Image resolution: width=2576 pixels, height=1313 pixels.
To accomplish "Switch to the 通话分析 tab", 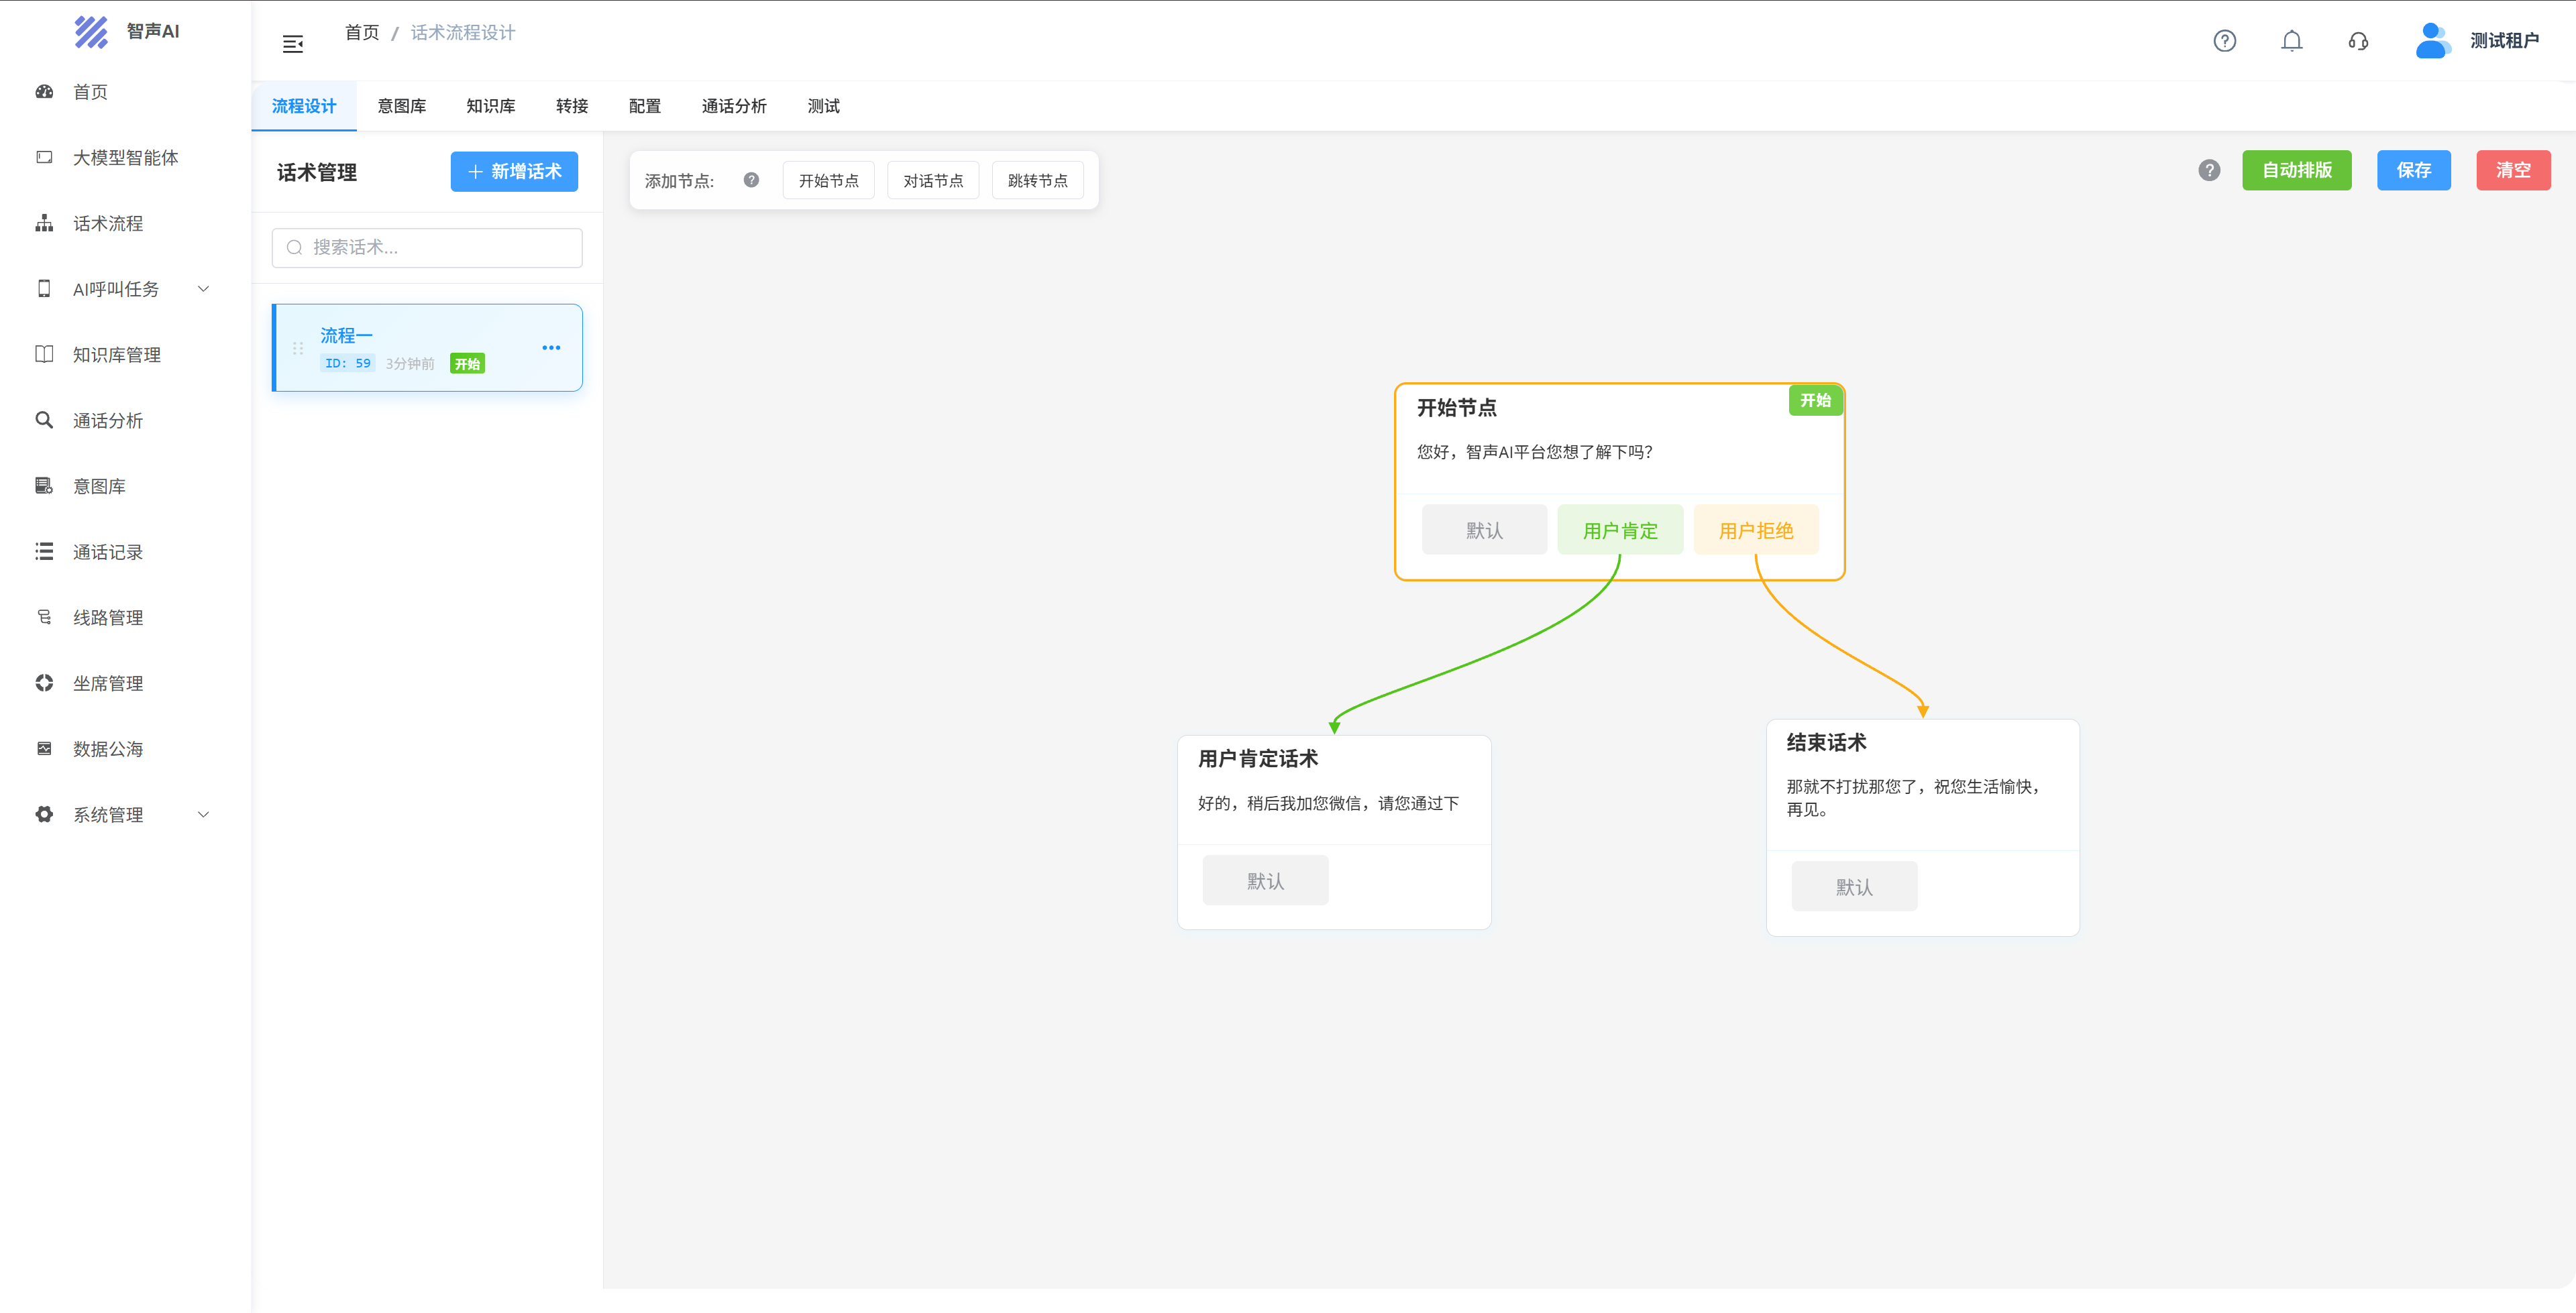I will (x=733, y=106).
